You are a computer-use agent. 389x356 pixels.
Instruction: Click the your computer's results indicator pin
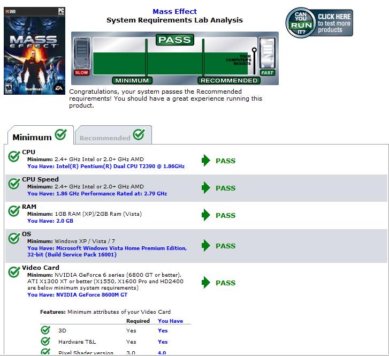[x=254, y=61]
